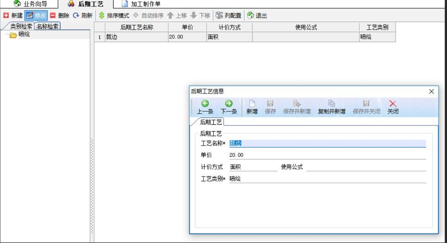This screenshot has width=447, height=243.
Task: Click the 单价 input field
Action: (327, 155)
